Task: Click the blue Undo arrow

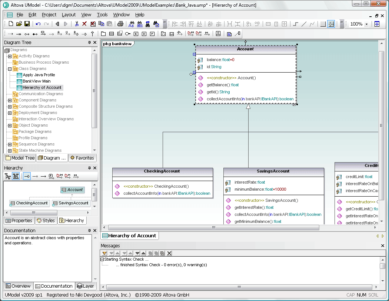Action: click(x=38, y=24)
